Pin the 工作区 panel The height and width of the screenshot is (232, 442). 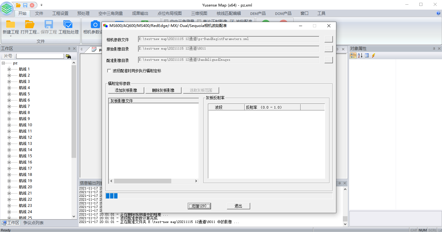(x=69, y=49)
